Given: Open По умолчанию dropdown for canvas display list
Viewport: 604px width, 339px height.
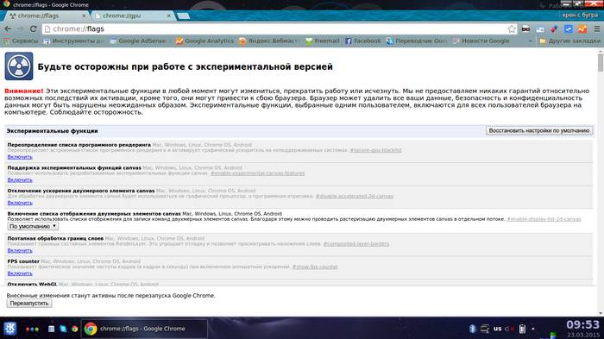Looking at the screenshot, I should 33,226.
